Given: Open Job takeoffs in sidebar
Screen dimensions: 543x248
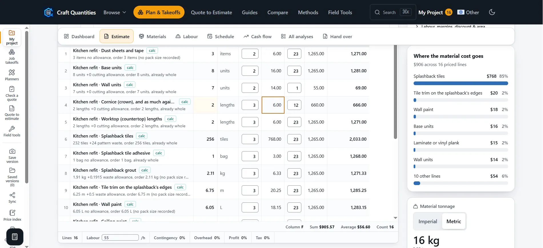Looking at the screenshot, I should [x=12, y=57].
